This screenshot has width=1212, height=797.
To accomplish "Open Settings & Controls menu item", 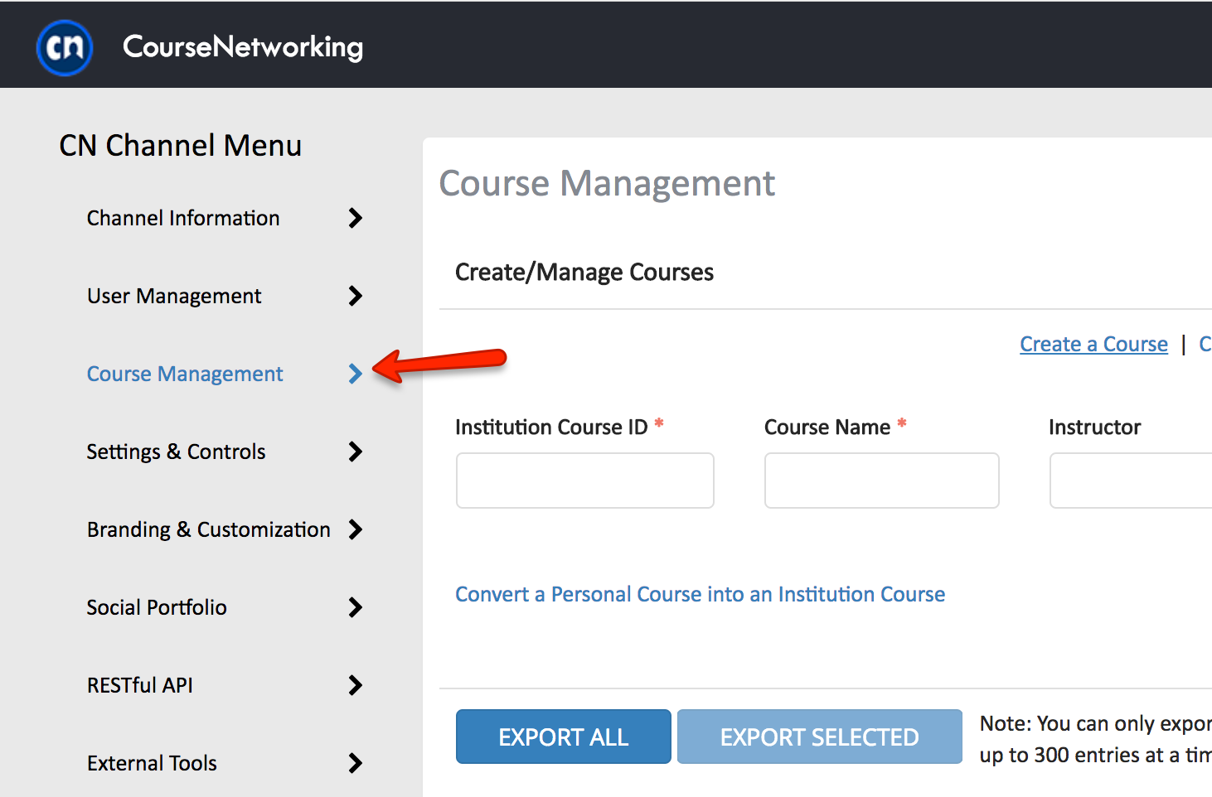I will [176, 452].
